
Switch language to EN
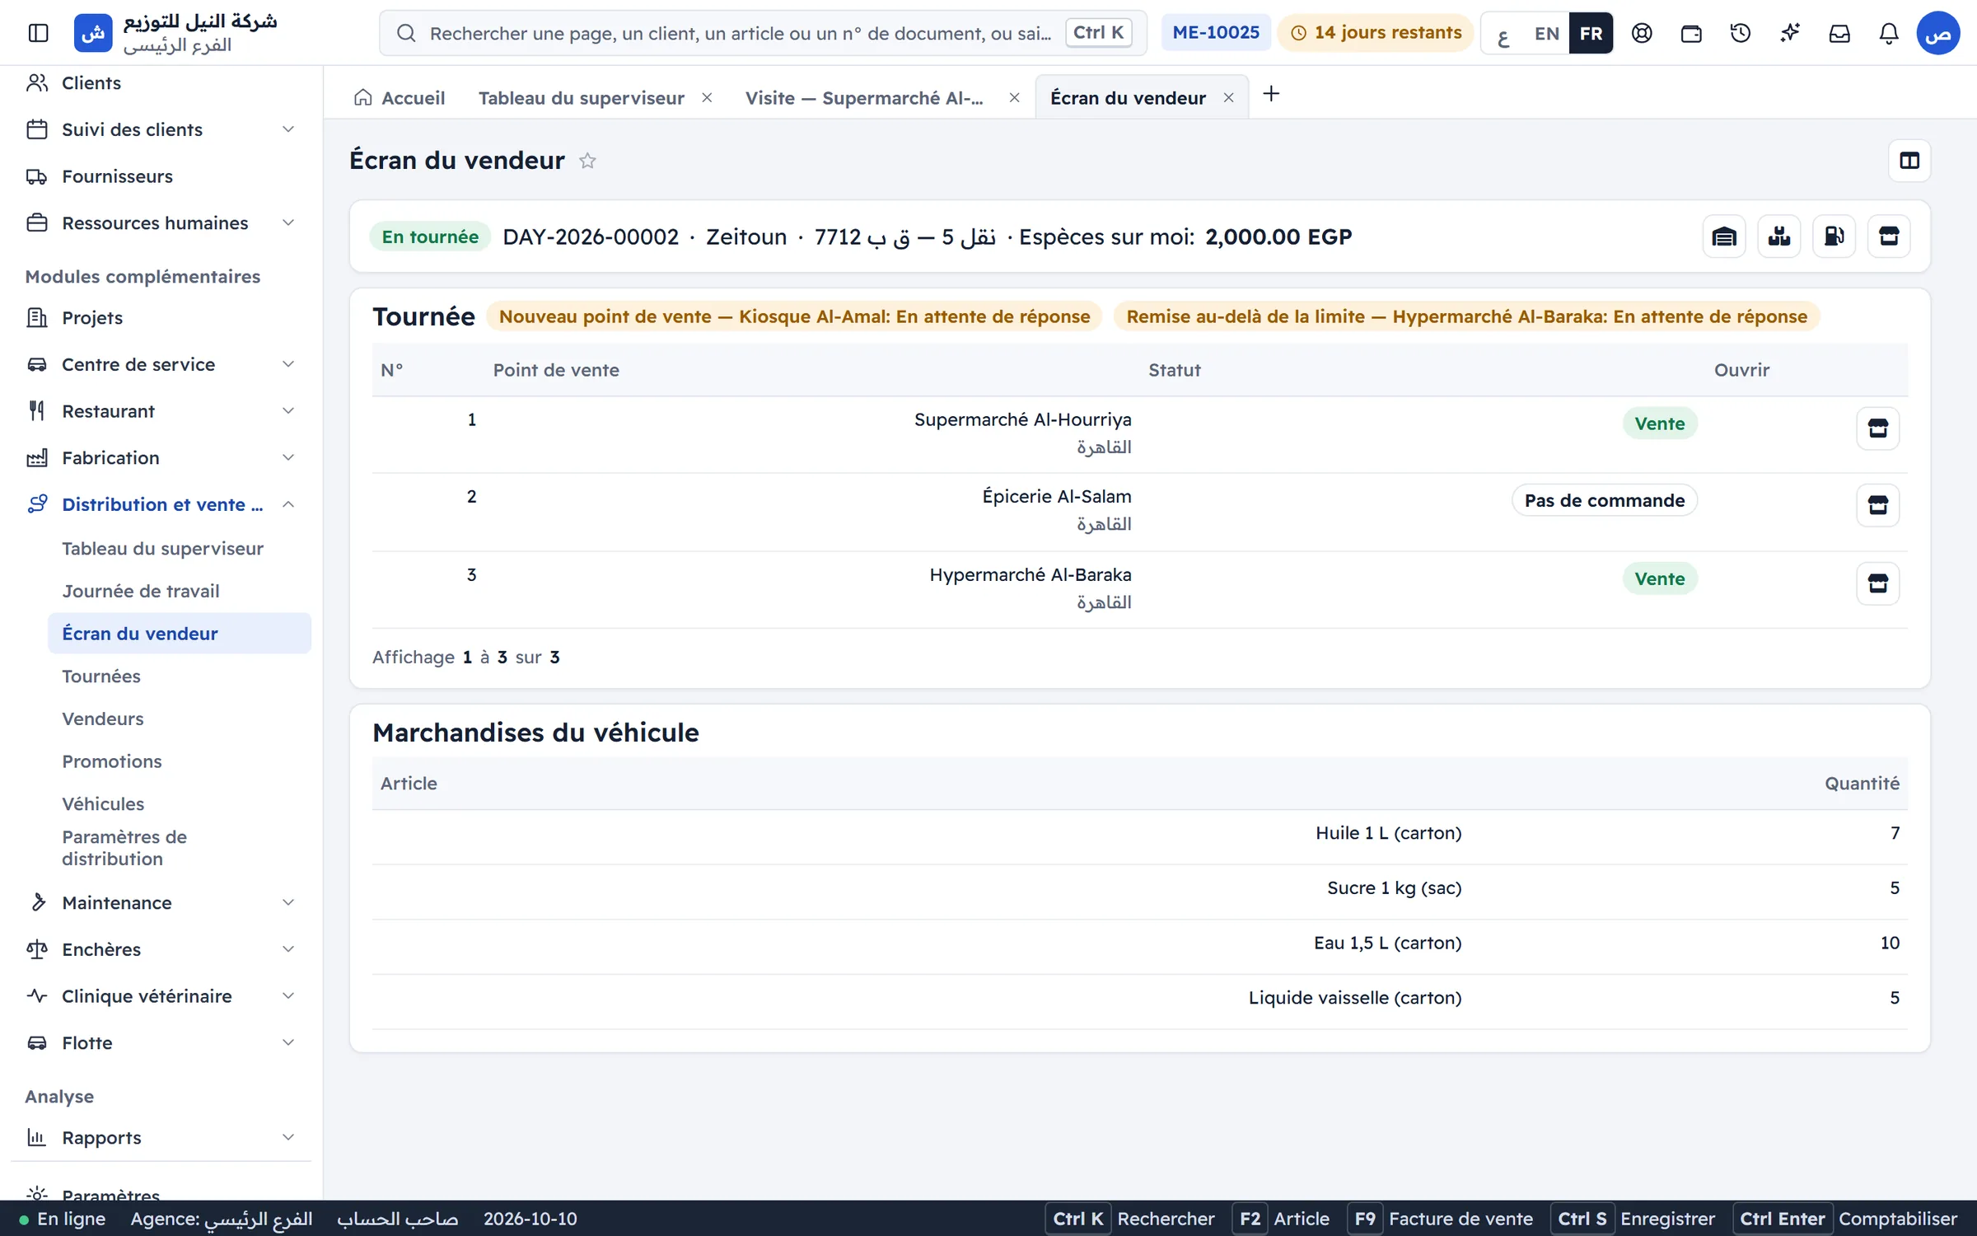click(x=1546, y=33)
